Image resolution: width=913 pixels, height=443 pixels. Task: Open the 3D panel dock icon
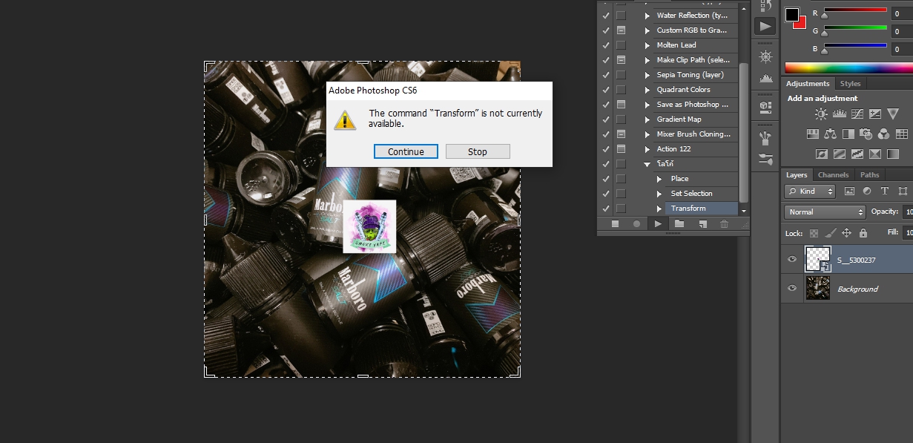click(765, 107)
